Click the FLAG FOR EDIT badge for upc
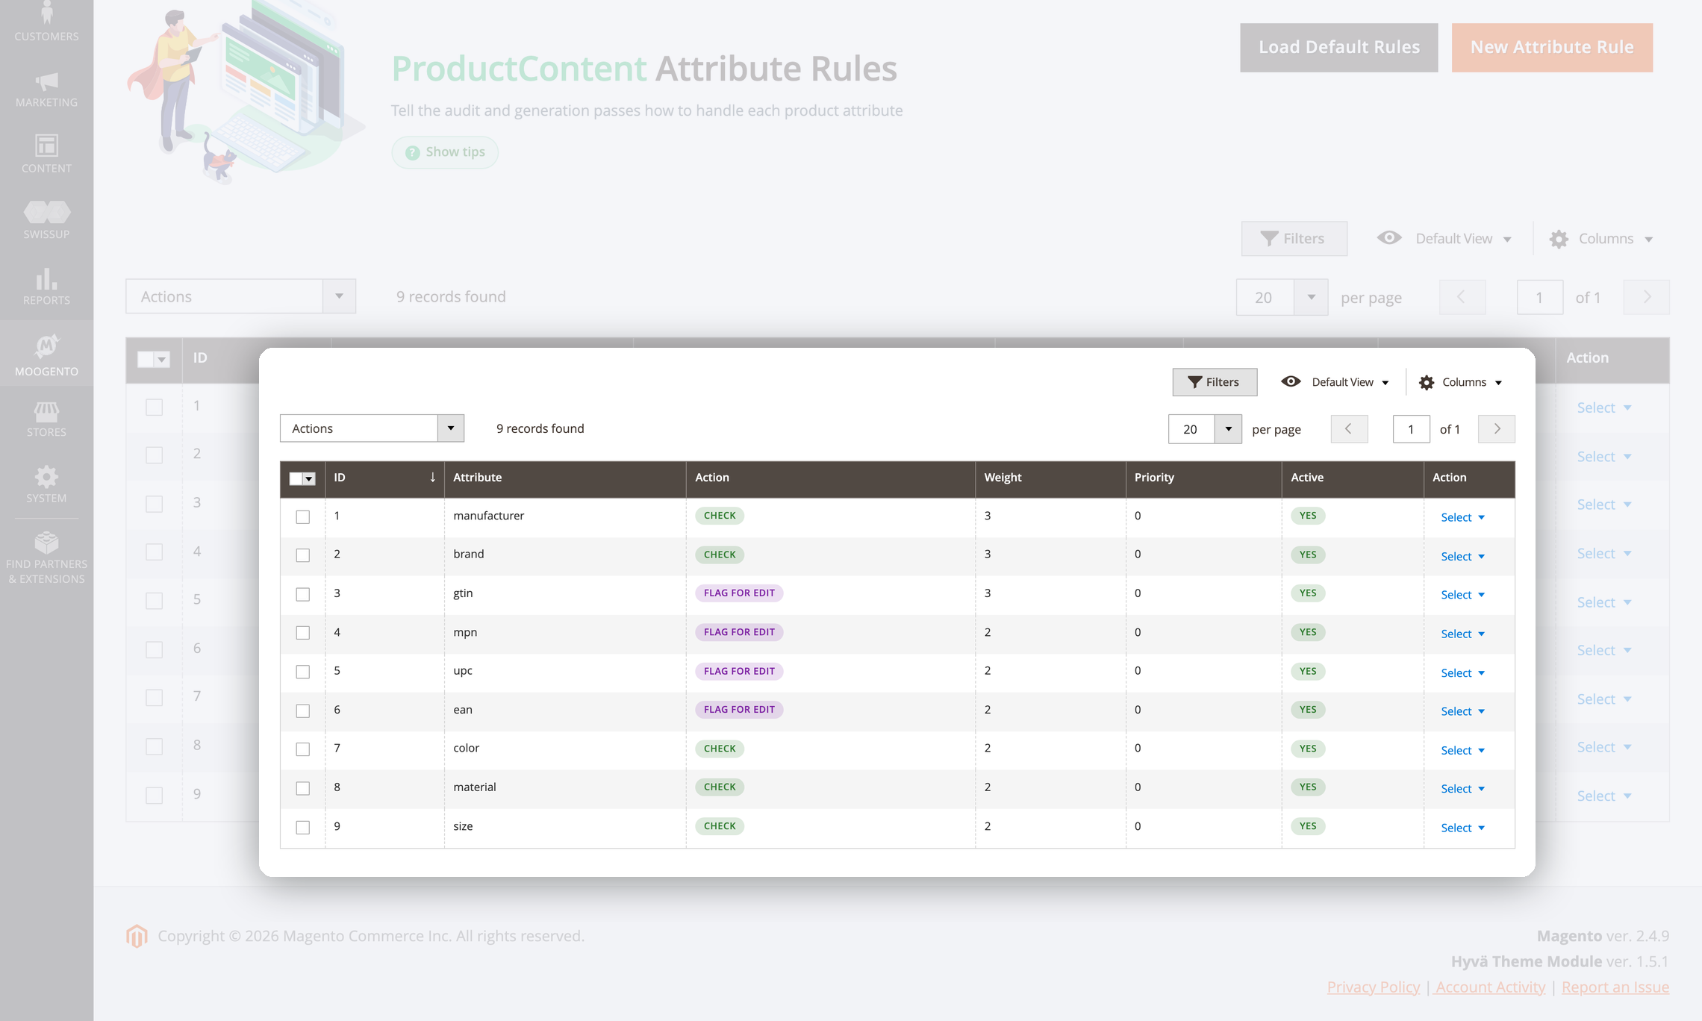This screenshot has width=1702, height=1021. tap(739, 671)
